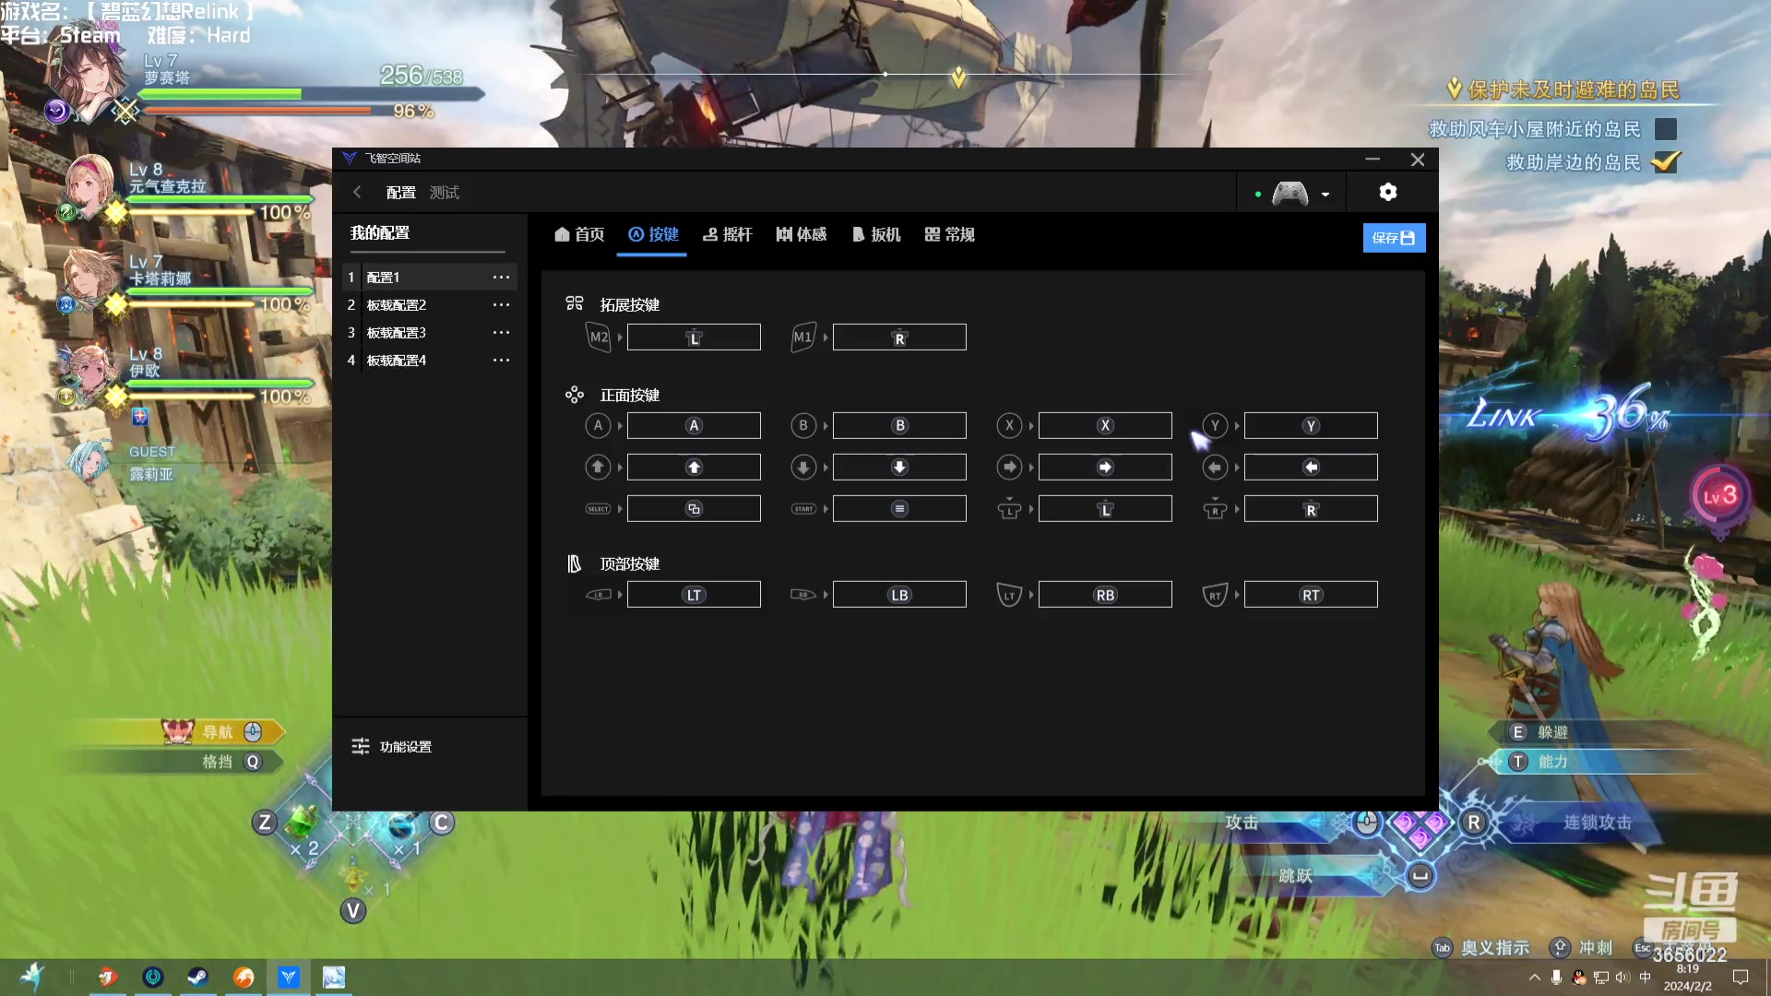1771x996 pixels.
Task: Open 功能设置 function settings
Action: [392, 746]
